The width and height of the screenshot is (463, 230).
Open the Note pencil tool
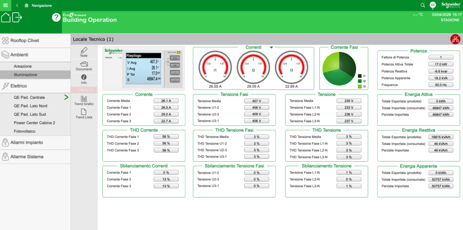pos(84,52)
